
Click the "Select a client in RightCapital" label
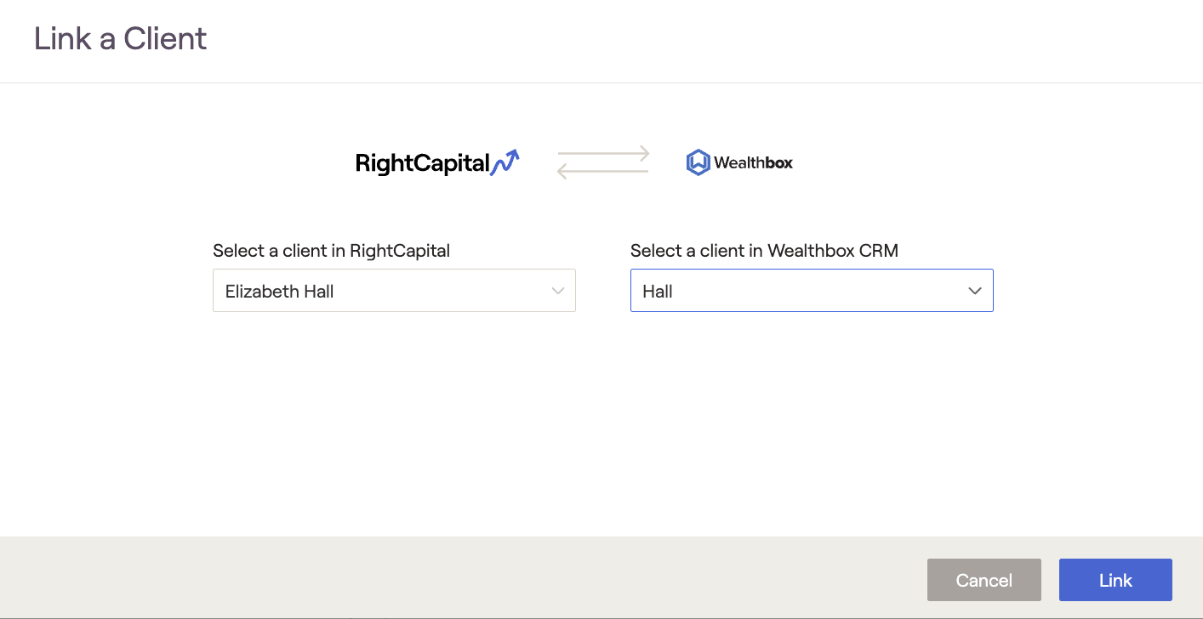pyautogui.click(x=331, y=251)
